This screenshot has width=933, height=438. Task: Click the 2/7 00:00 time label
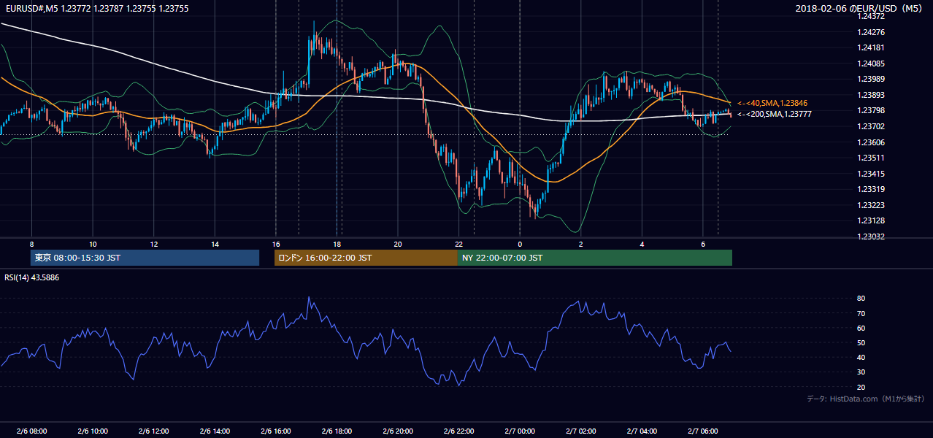click(x=521, y=431)
